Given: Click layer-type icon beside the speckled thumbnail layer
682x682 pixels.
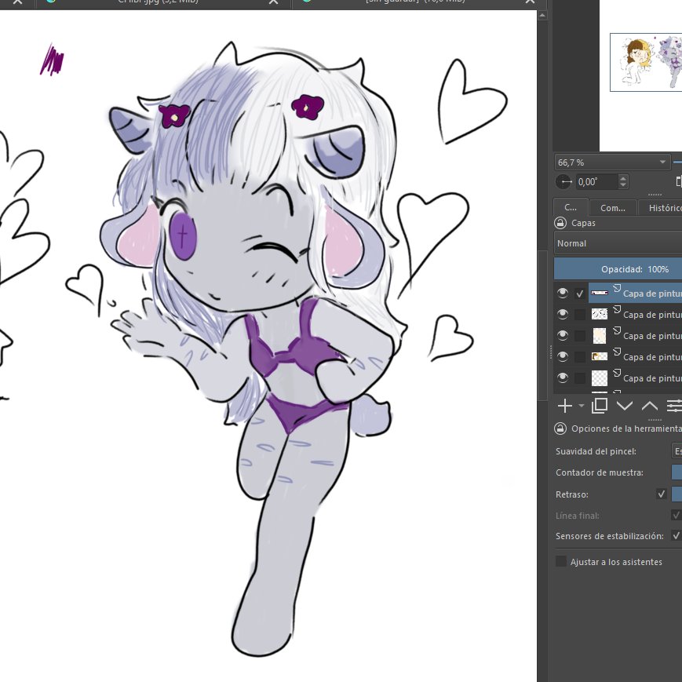Looking at the screenshot, I should [617, 309].
